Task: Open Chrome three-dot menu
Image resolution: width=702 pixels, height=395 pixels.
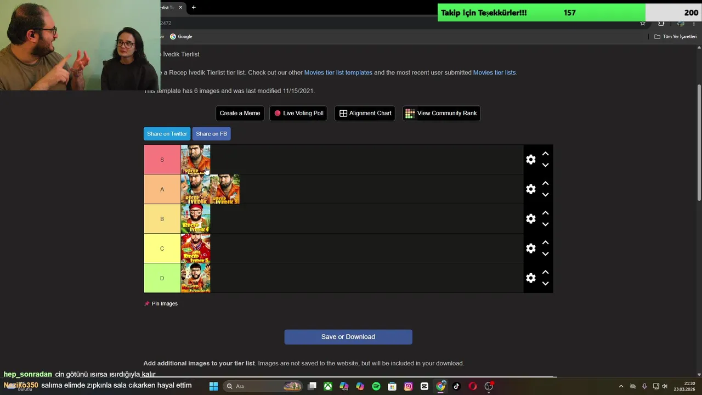Action: (694, 23)
